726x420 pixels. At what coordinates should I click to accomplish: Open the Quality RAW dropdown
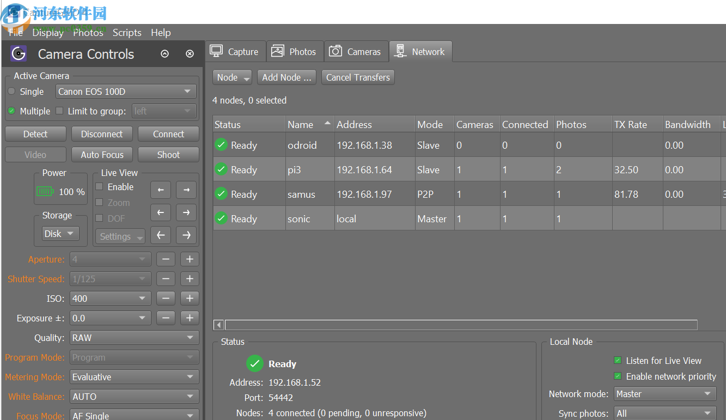point(135,338)
